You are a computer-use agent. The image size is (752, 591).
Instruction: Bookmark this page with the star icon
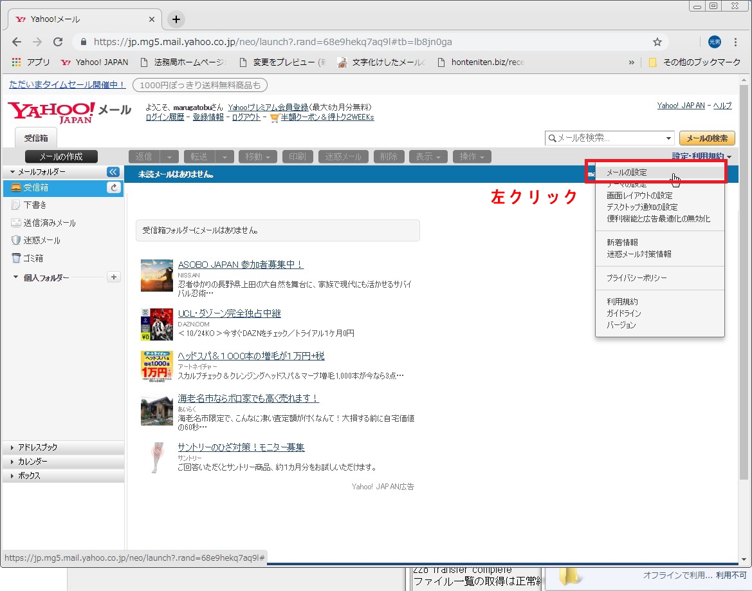pyautogui.click(x=657, y=42)
